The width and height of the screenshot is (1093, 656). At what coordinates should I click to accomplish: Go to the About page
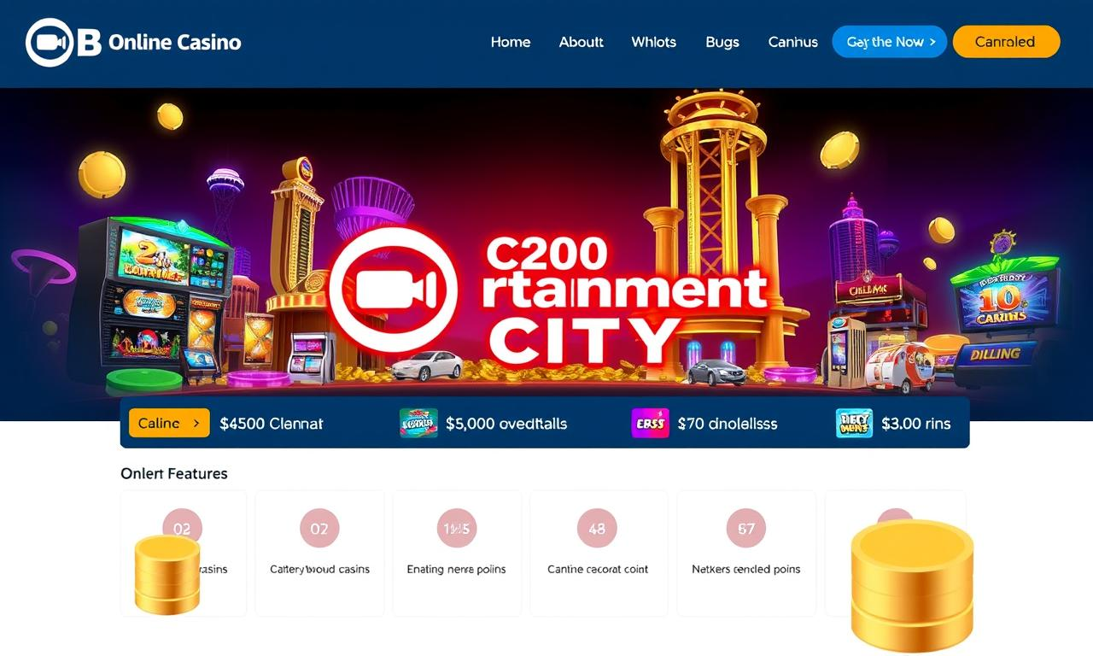point(582,42)
